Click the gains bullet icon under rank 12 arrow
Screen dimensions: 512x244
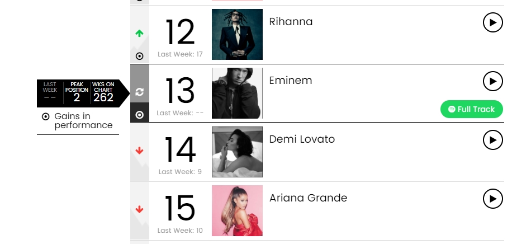coord(140,56)
